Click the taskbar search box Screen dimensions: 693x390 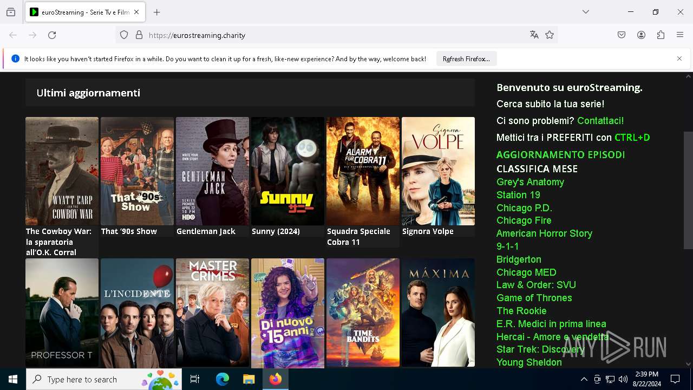(104, 379)
